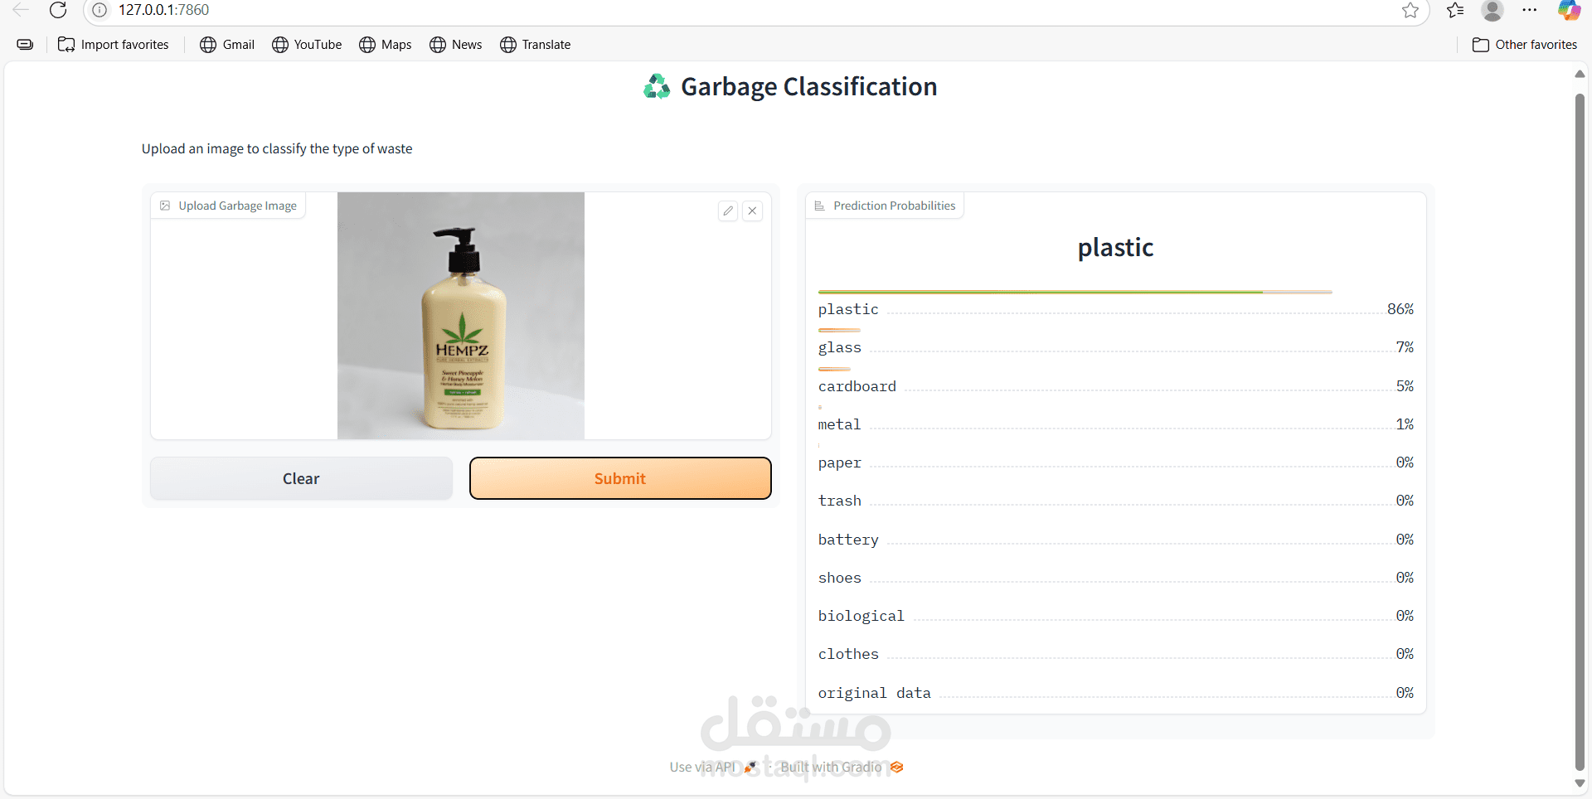Open the Other favorites folder

click(1525, 45)
